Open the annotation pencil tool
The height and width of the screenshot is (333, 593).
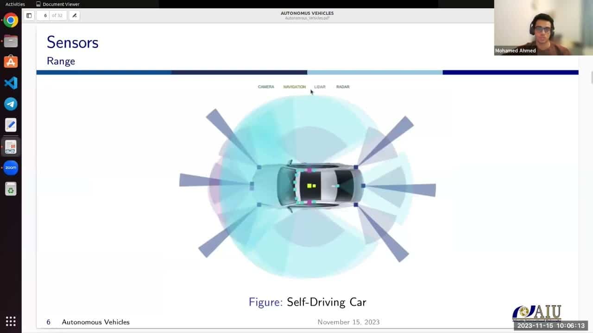[74, 15]
